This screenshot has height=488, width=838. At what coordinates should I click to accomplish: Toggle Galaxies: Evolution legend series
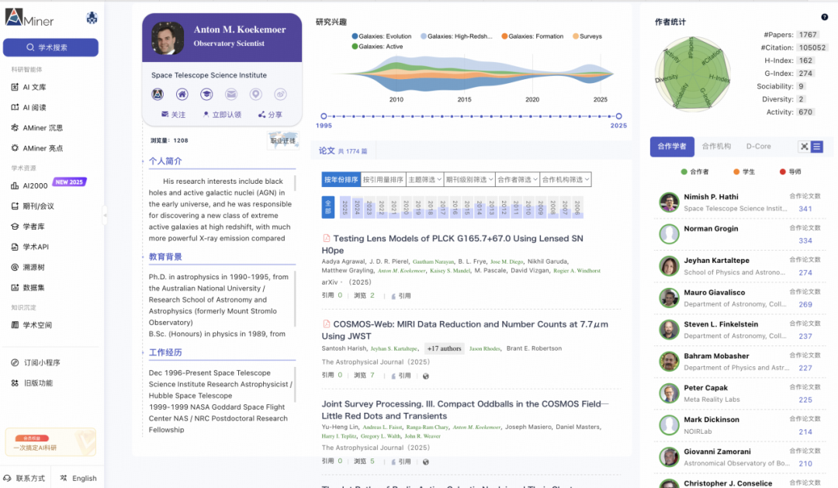pyautogui.click(x=382, y=36)
